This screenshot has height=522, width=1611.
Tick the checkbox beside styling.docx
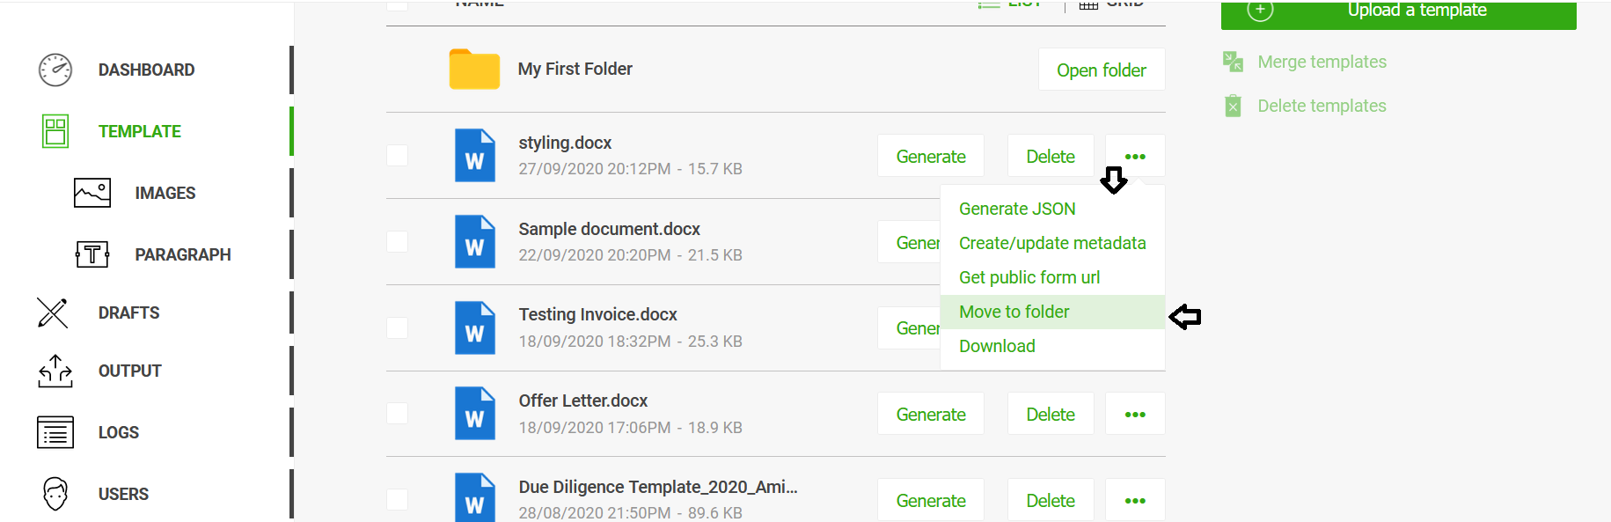click(x=398, y=156)
